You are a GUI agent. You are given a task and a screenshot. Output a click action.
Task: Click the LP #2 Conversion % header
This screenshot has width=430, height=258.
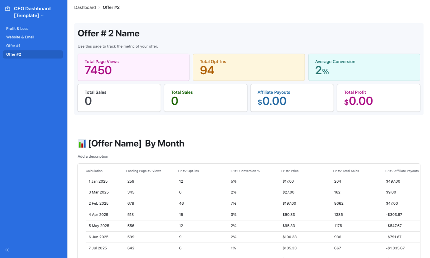coord(245,171)
